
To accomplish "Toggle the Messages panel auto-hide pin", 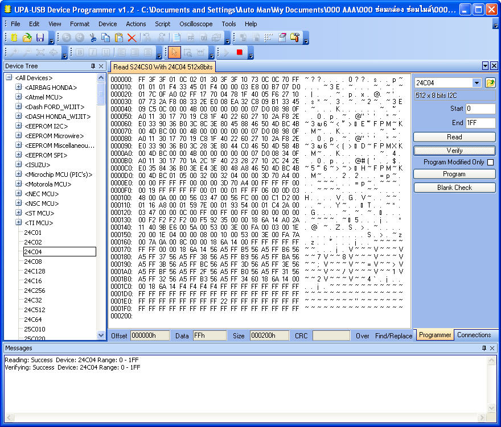I will [x=484, y=348].
